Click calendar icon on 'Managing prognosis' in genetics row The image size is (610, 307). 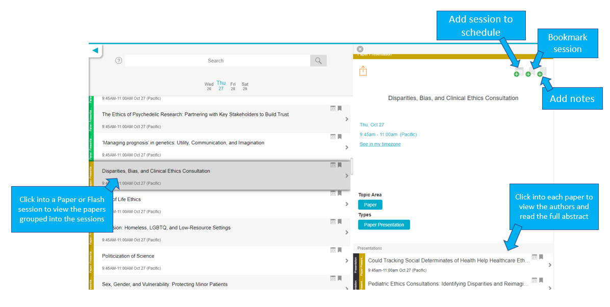click(333, 137)
